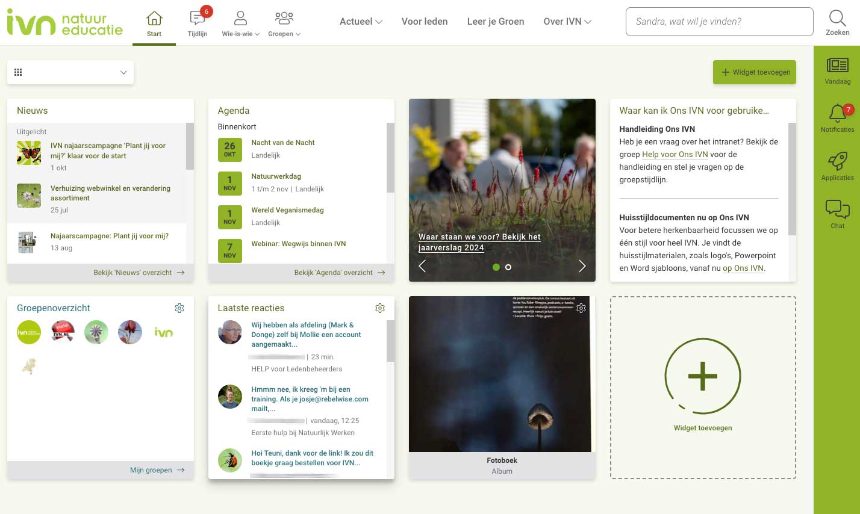Select the second carousel slide dot
The width and height of the screenshot is (860, 514).
pyautogui.click(x=508, y=267)
